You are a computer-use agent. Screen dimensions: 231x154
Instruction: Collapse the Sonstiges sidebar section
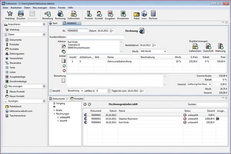(44, 101)
